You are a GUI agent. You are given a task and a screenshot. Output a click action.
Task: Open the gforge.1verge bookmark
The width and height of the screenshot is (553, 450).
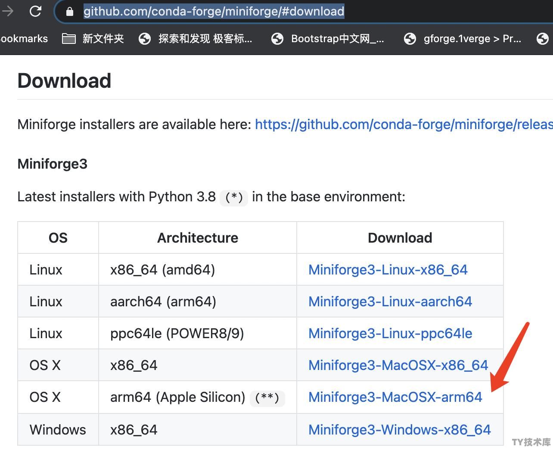(x=463, y=39)
